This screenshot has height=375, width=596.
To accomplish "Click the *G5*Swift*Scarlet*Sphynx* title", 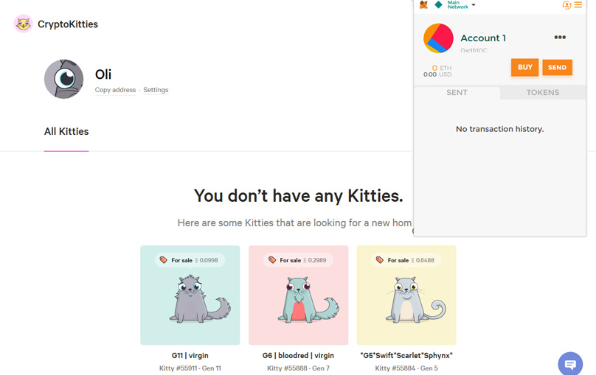I will click(x=406, y=356).
